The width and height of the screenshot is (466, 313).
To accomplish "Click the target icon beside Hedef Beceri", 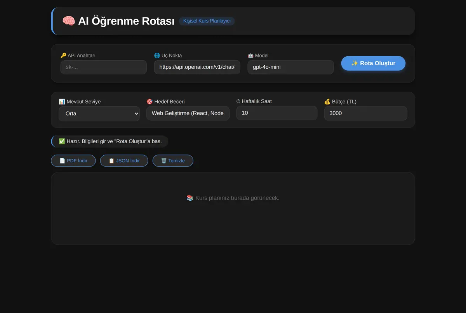I will pyautogui.click(x=150, y=102).
